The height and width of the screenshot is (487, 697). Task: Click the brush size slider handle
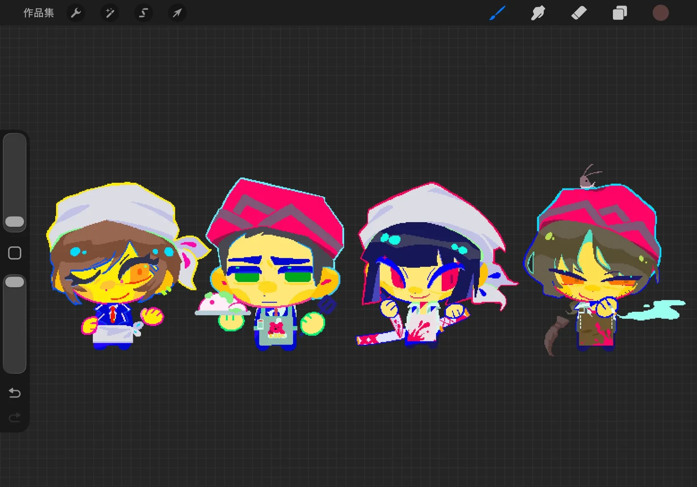pyautogui.click(x=15, y=222)
